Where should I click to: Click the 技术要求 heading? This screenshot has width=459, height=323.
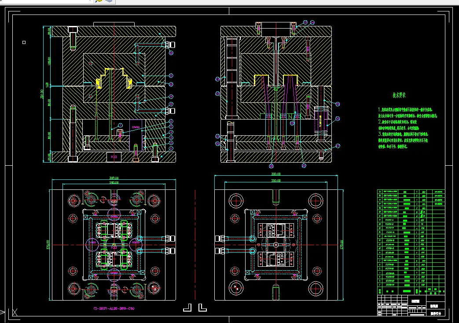[x=399, y=95]
